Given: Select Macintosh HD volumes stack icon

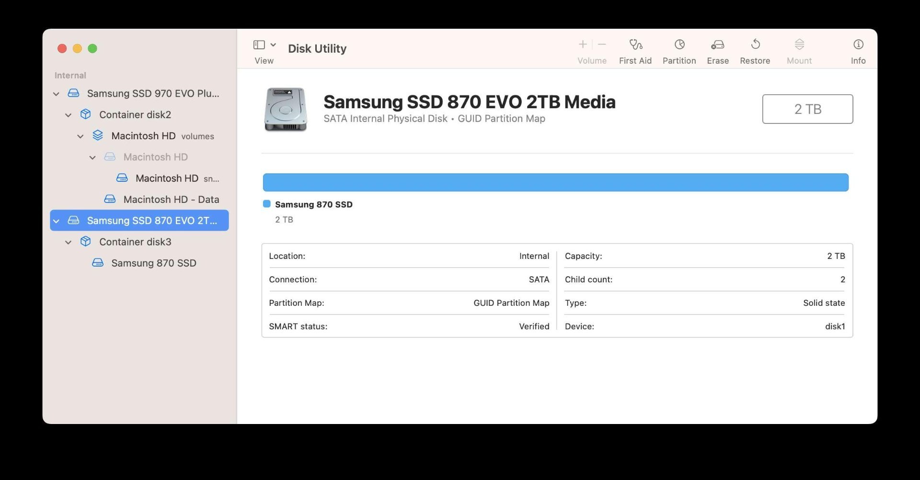Looking at the screenshot, I should tap(98, 135).
